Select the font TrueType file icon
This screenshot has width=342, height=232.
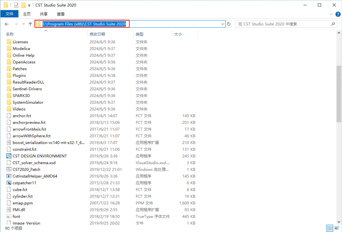9,217
